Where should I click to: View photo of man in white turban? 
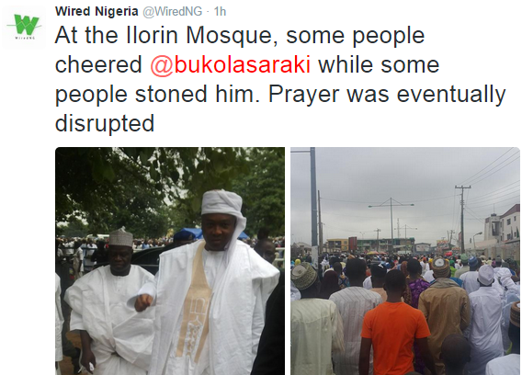tap(170, 261)
